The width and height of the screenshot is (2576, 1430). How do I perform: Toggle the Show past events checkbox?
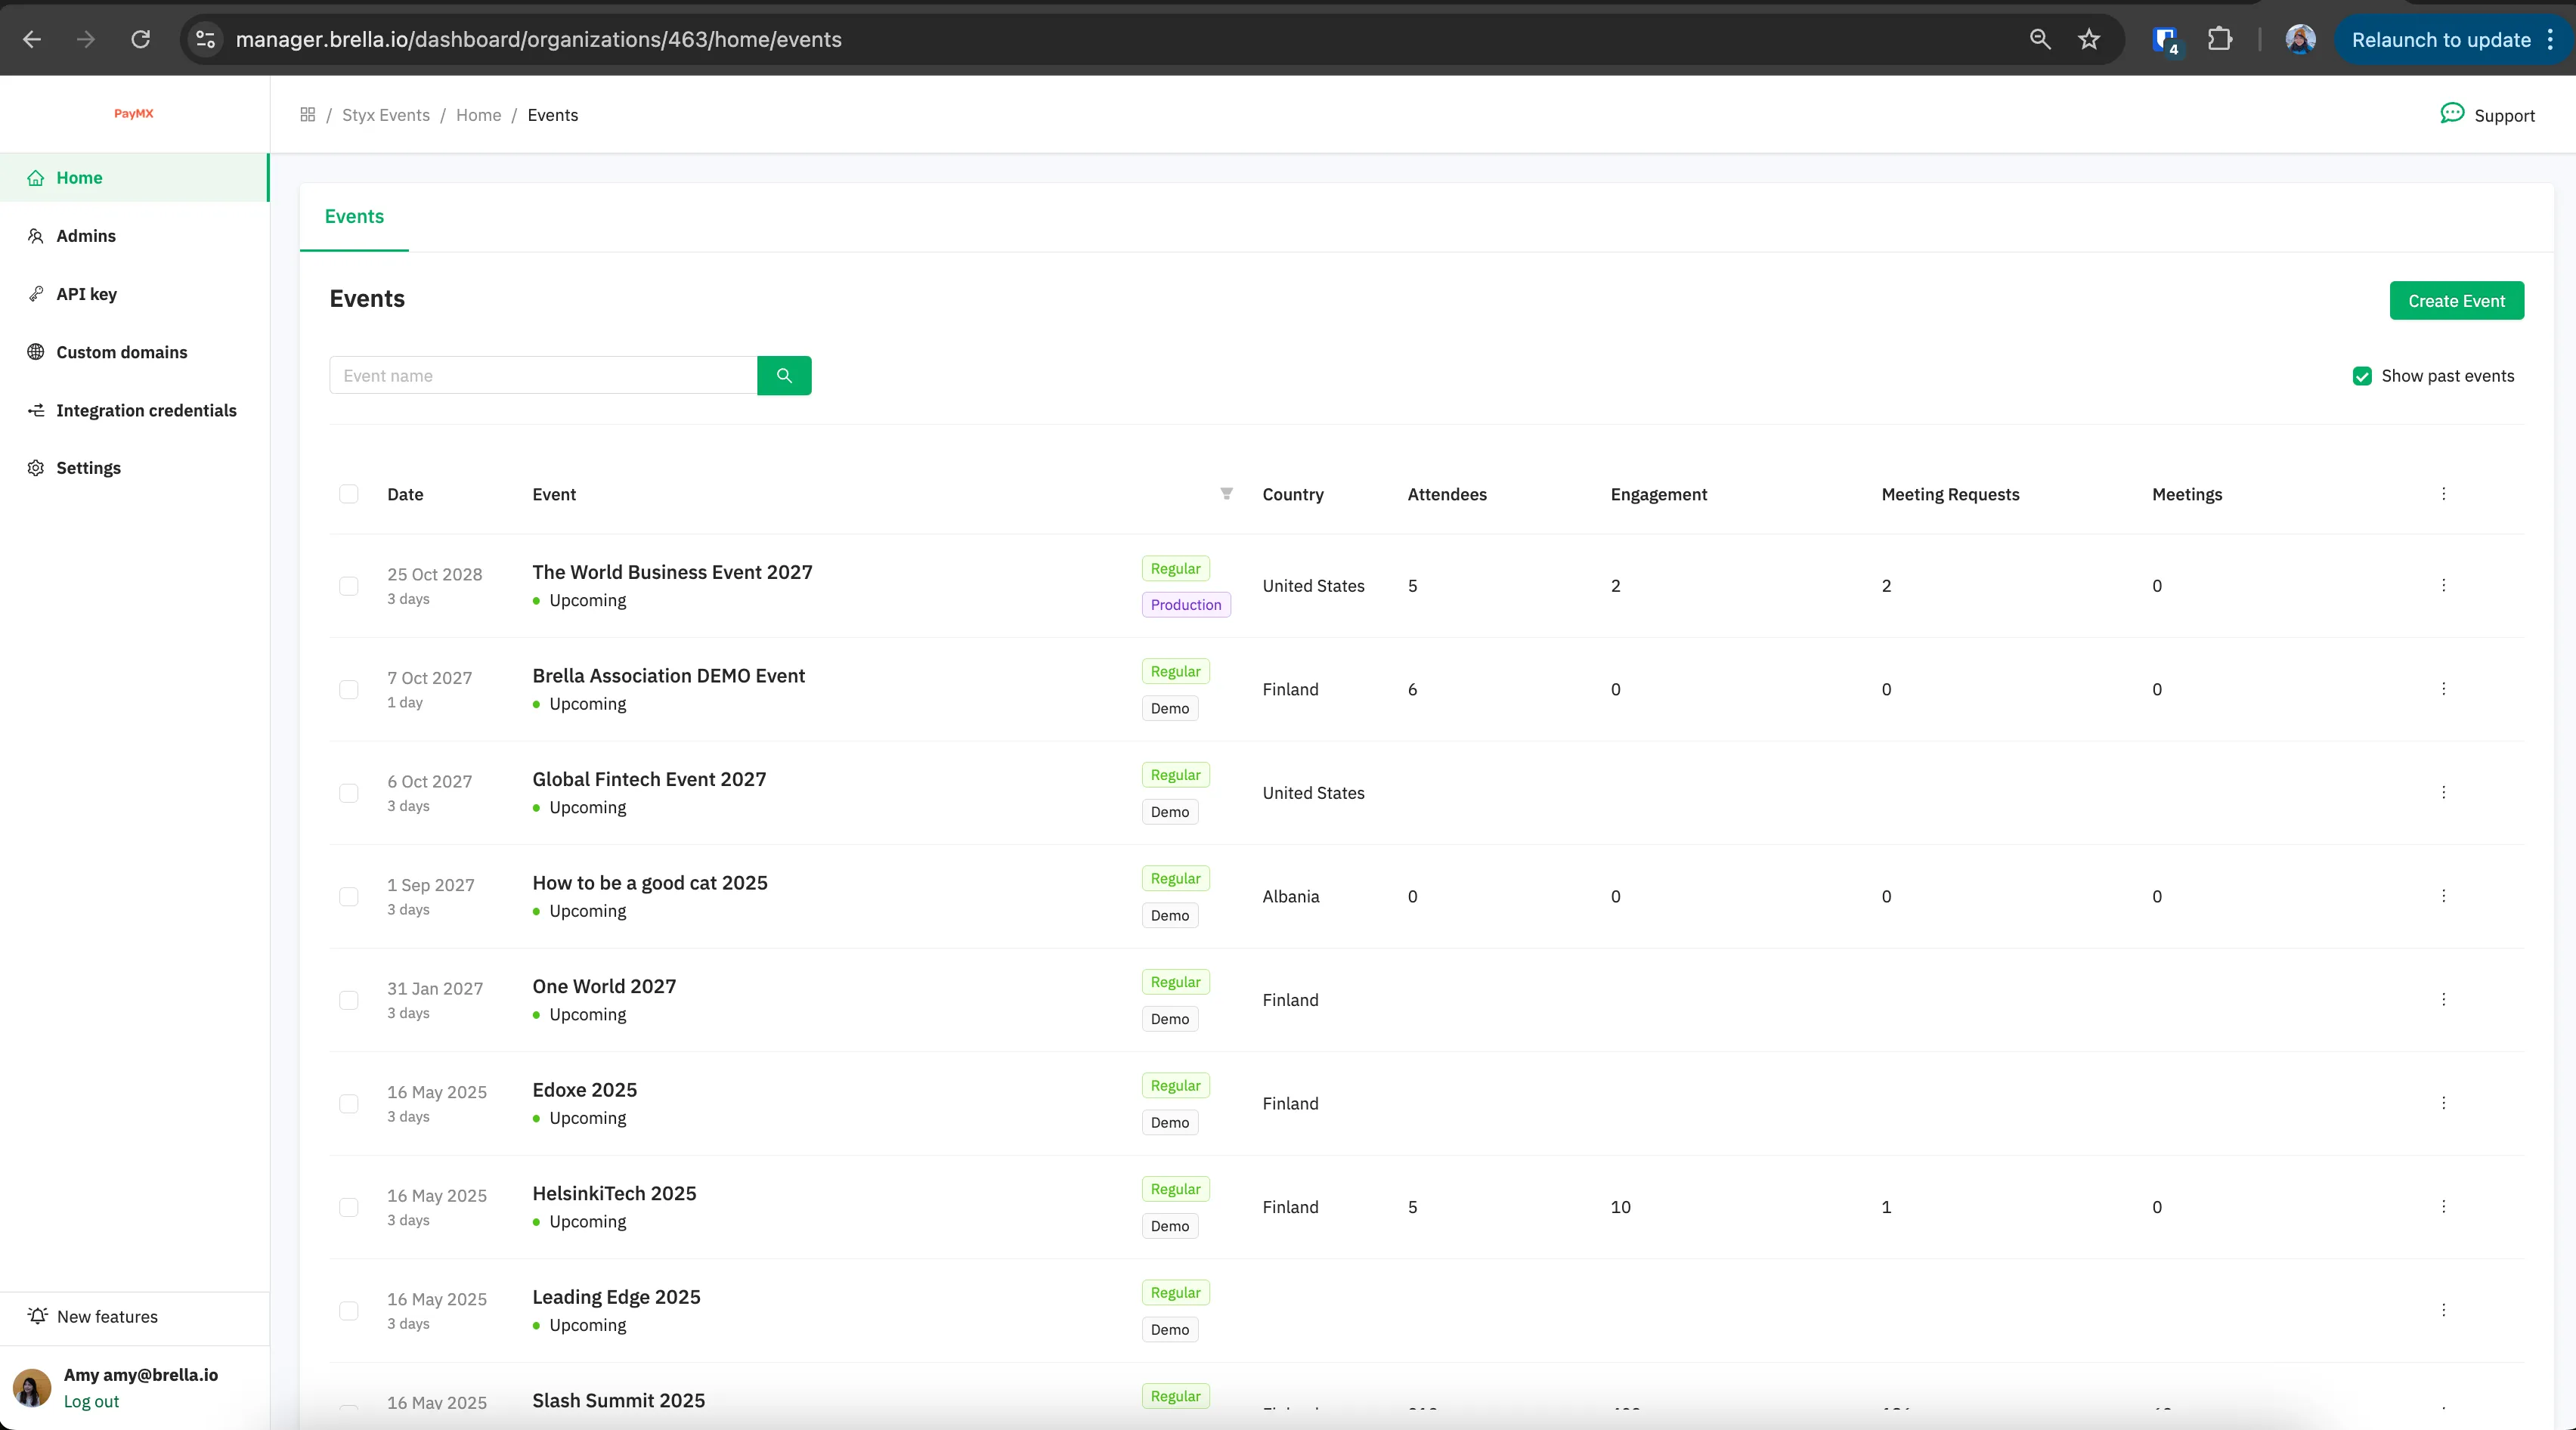point(2362,376)
